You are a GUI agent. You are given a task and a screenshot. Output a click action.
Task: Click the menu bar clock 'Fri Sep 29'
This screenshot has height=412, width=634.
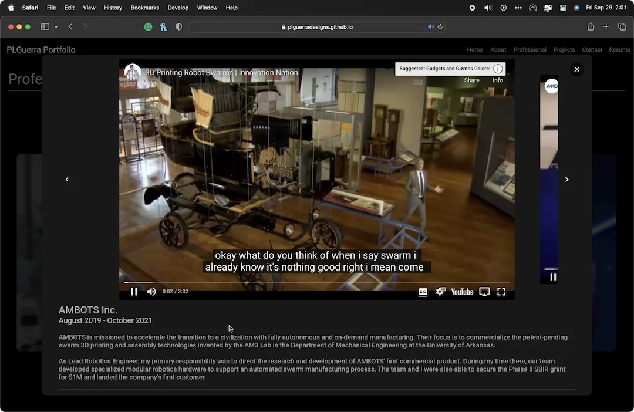[606, 8]
